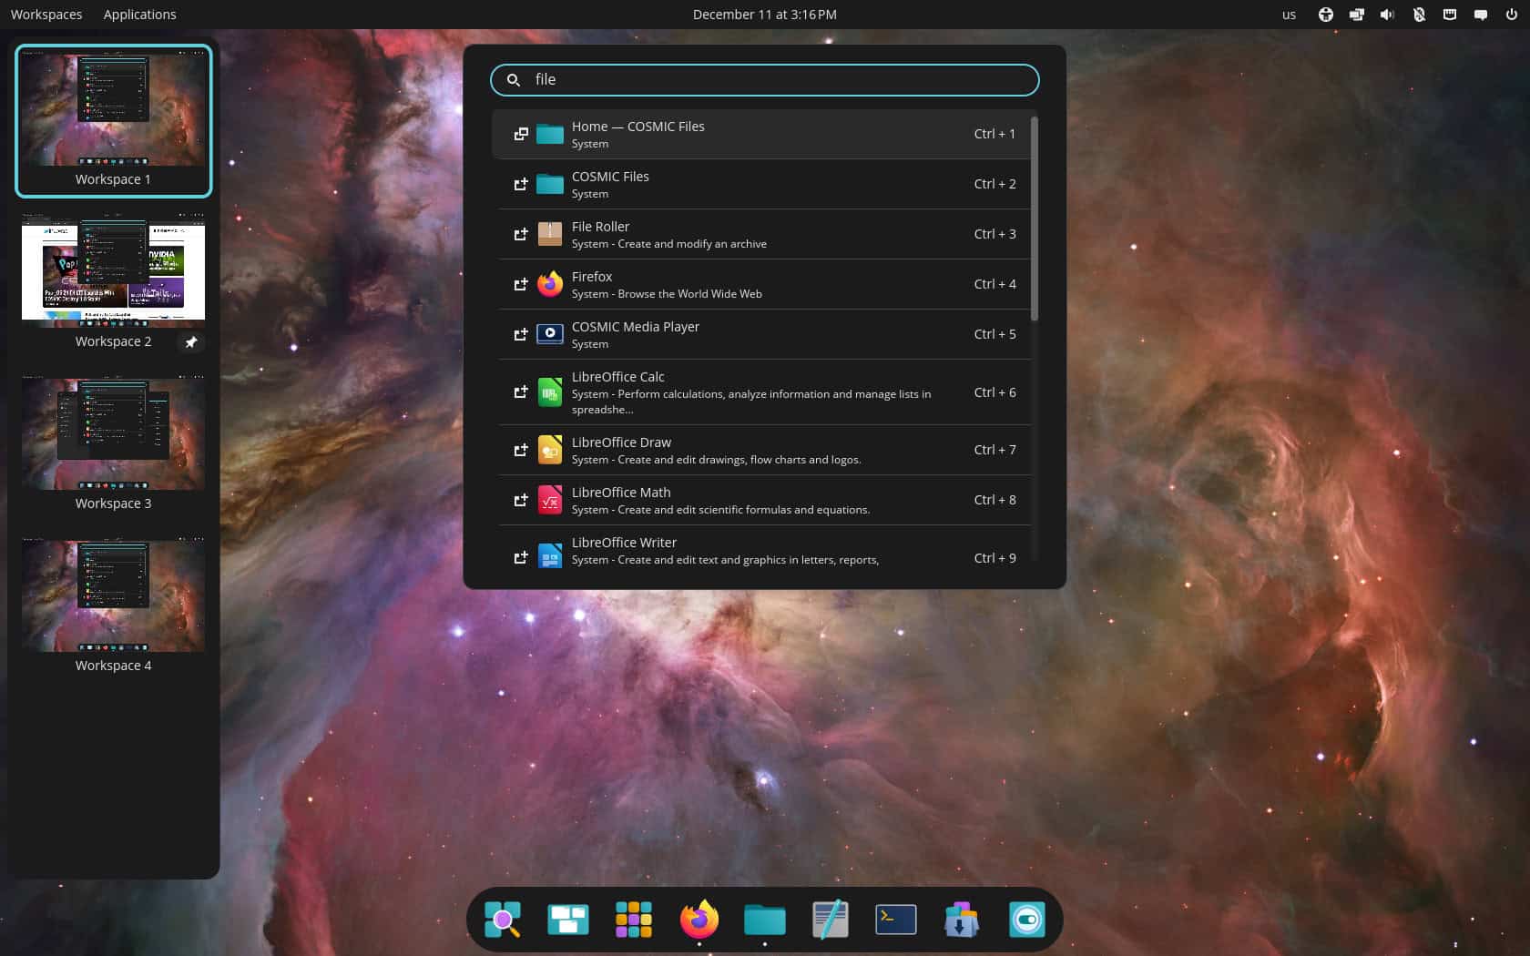
Task: Click the keyboard layout indicator labeled us
Action: point(1289,14)
